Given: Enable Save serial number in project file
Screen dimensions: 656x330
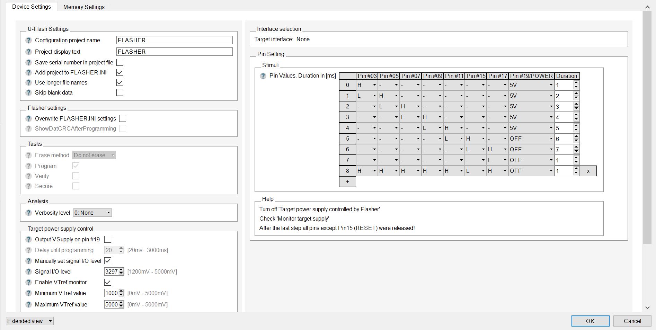Looking at the screenshot, I should (120, 62).
